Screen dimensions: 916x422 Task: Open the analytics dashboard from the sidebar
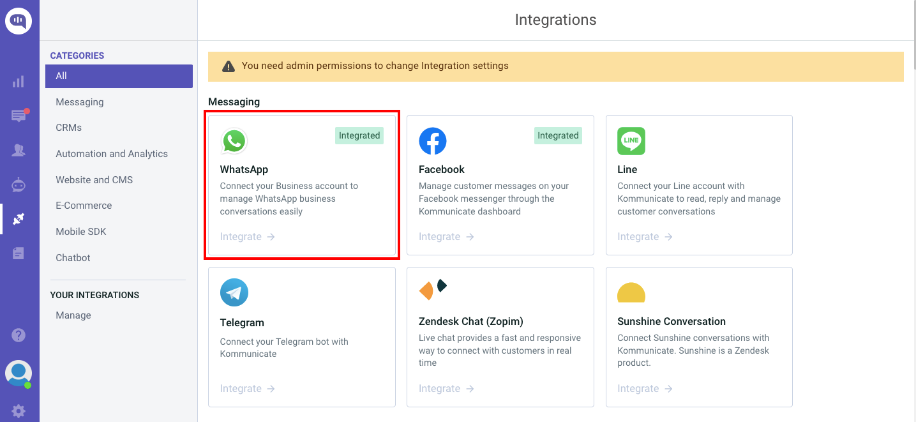(x=19, y=81)
